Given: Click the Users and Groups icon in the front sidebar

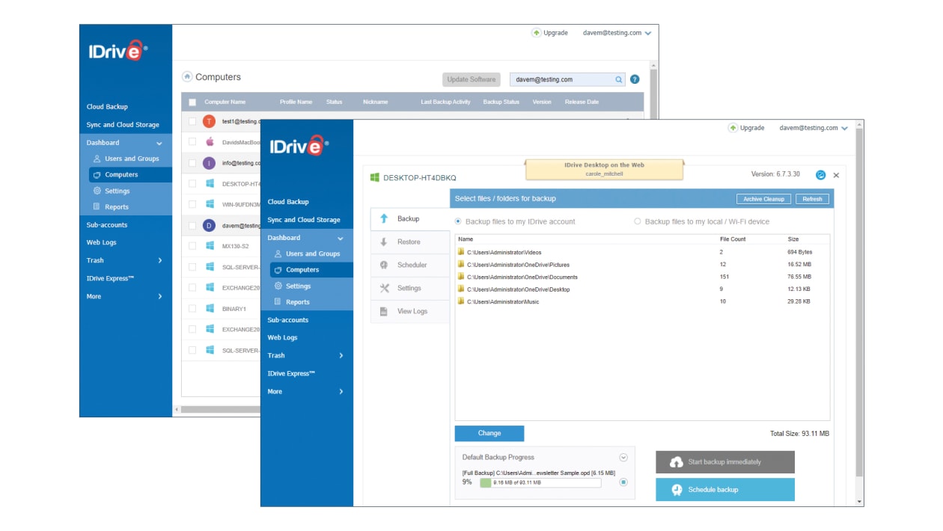Looking at the screenshot, I should click(x=278, y=254).
